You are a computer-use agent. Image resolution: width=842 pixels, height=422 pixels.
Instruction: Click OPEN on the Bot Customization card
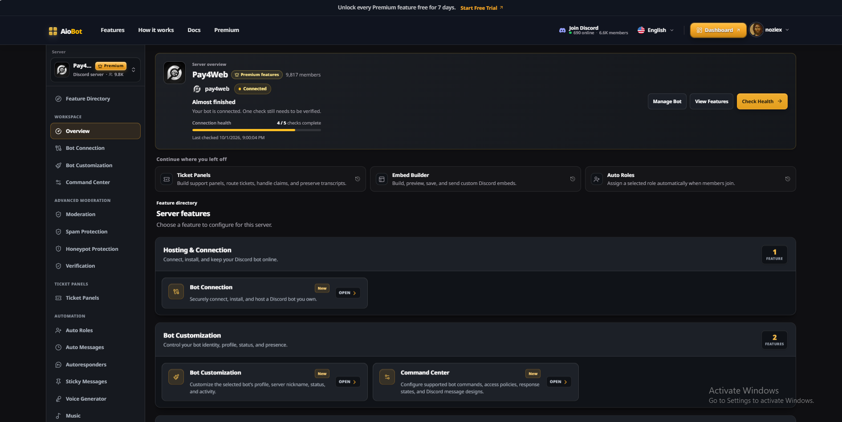(347, 382)
